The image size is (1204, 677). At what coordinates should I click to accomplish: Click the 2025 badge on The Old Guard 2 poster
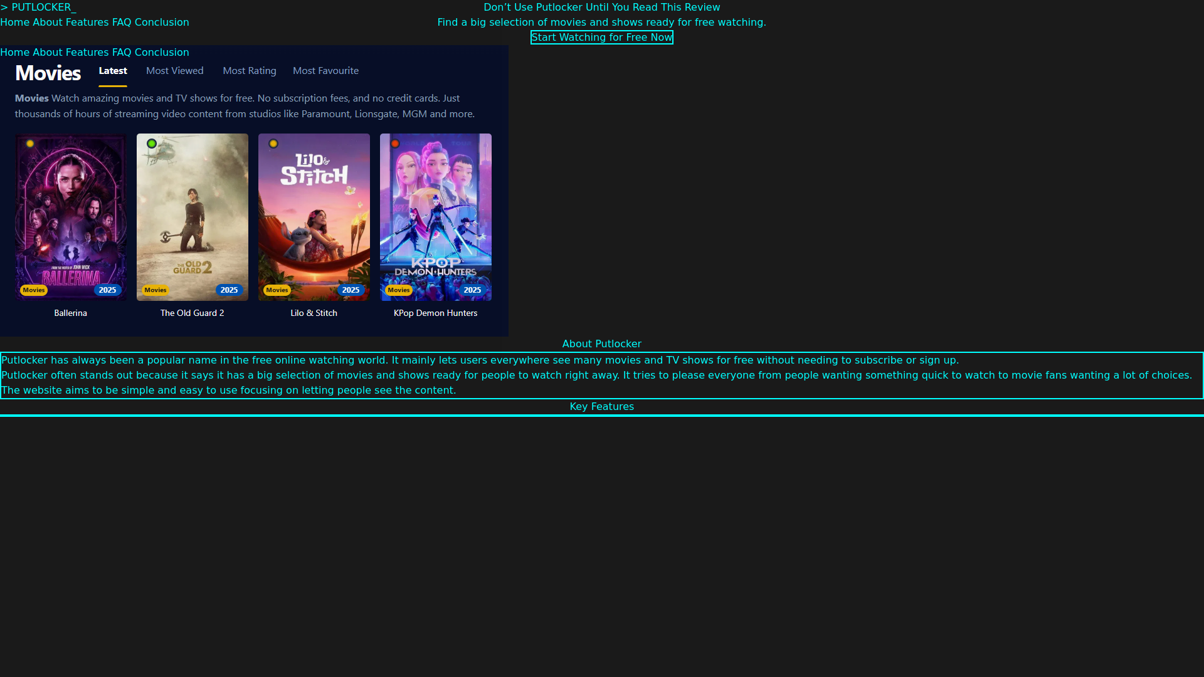coord(230,290)
